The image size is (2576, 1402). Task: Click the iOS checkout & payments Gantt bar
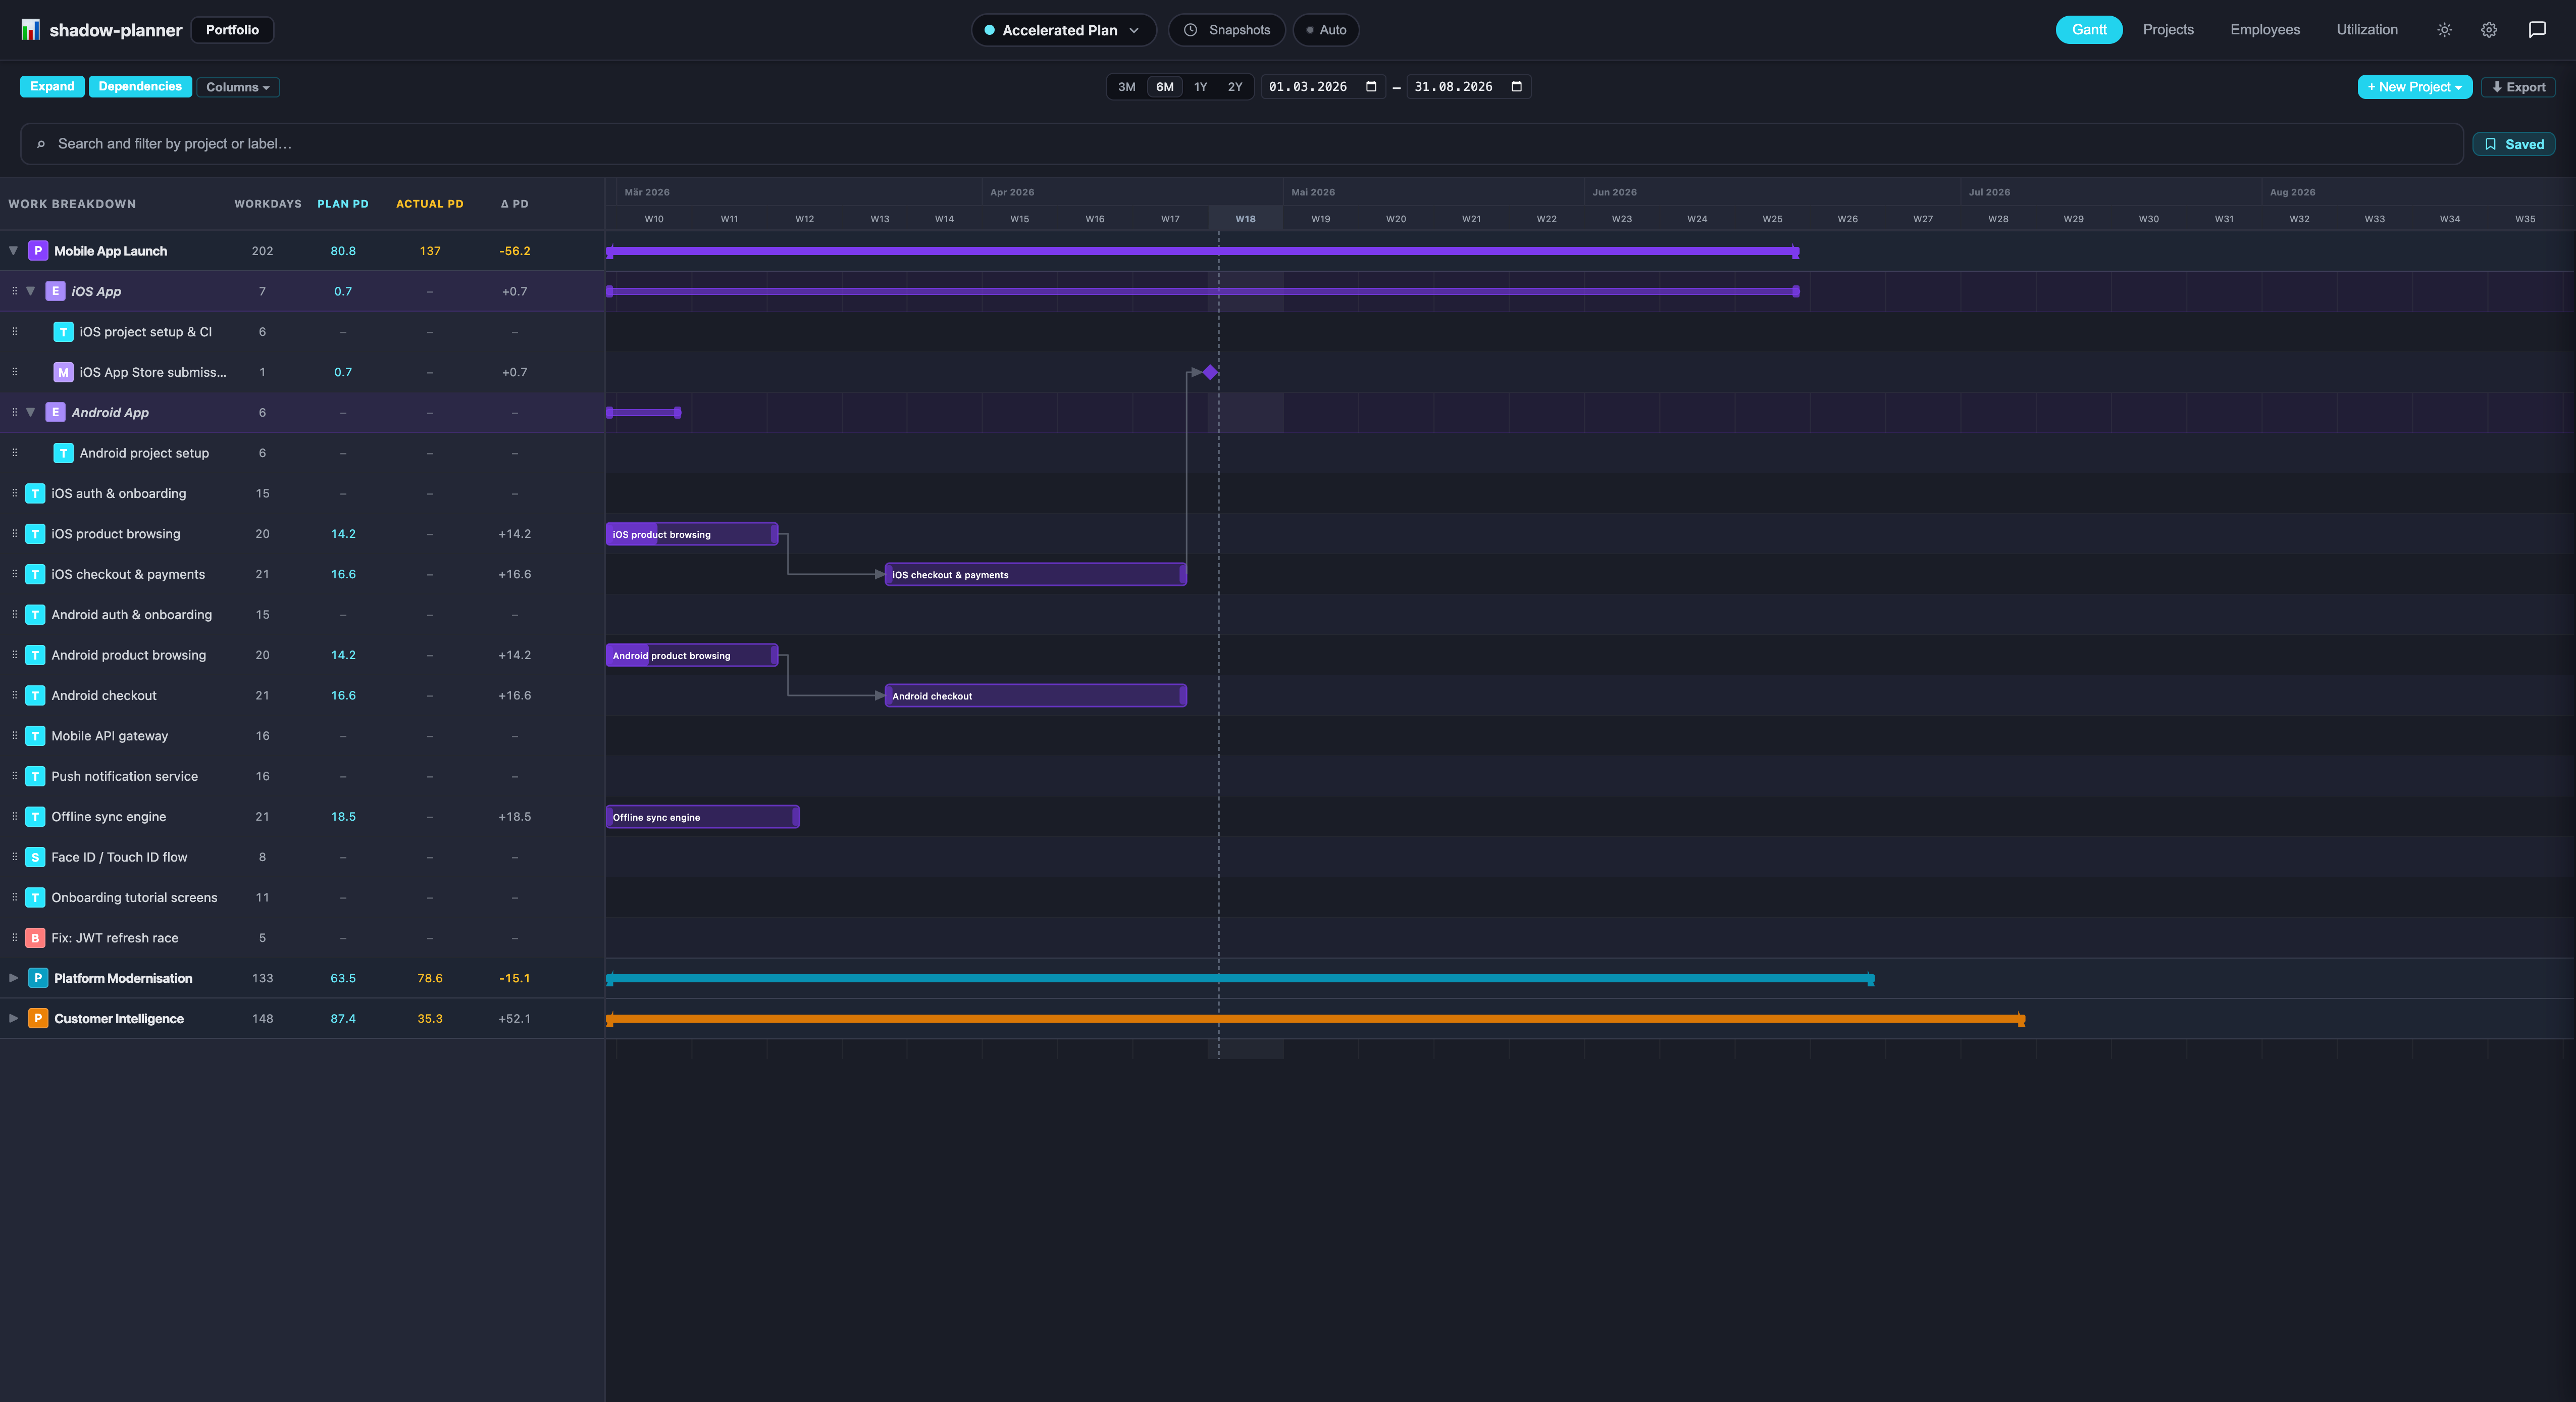1036,574
